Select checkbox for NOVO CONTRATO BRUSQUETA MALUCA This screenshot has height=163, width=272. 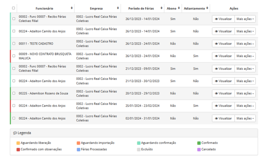pyautogui.click(x=14, y=56)
